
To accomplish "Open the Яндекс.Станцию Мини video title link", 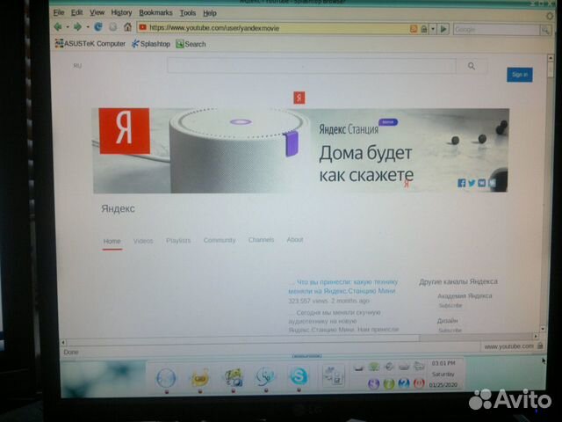I will (343, 287).
